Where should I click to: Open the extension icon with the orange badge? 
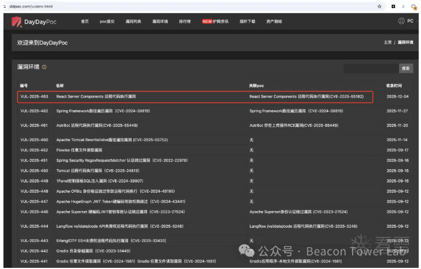pyautogui.click(x=414, y=7)
